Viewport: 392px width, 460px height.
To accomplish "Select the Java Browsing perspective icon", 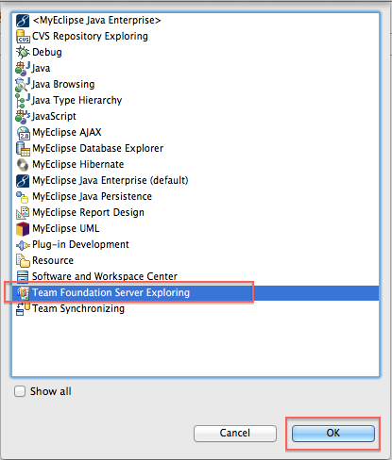I will (23, 84).
